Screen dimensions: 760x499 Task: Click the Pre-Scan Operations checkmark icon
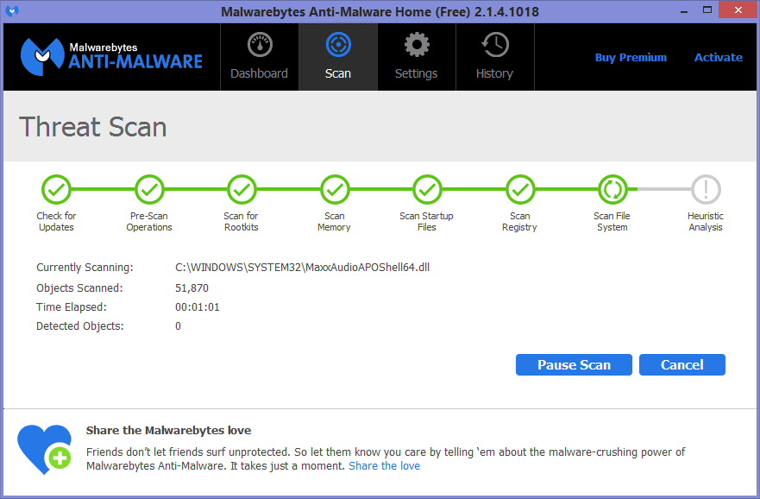point(149,190)
